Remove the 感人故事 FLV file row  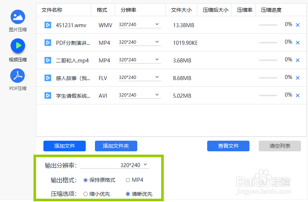tap(298, 78)
